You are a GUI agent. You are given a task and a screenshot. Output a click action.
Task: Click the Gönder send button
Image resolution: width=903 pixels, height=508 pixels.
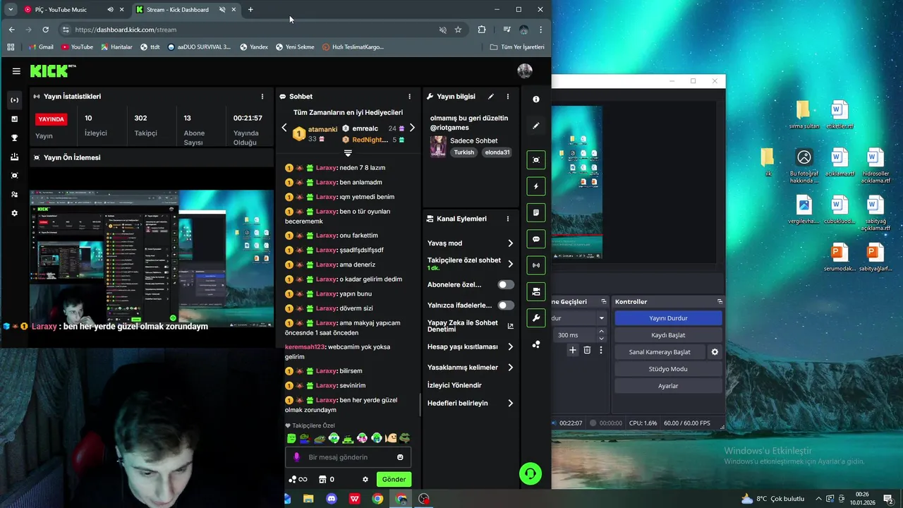[x=394, y=479]
